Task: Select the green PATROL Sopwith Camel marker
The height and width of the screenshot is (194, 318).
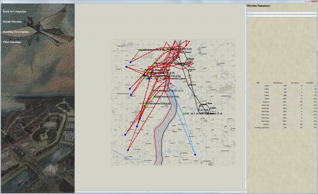Action: tap(144, 70)
